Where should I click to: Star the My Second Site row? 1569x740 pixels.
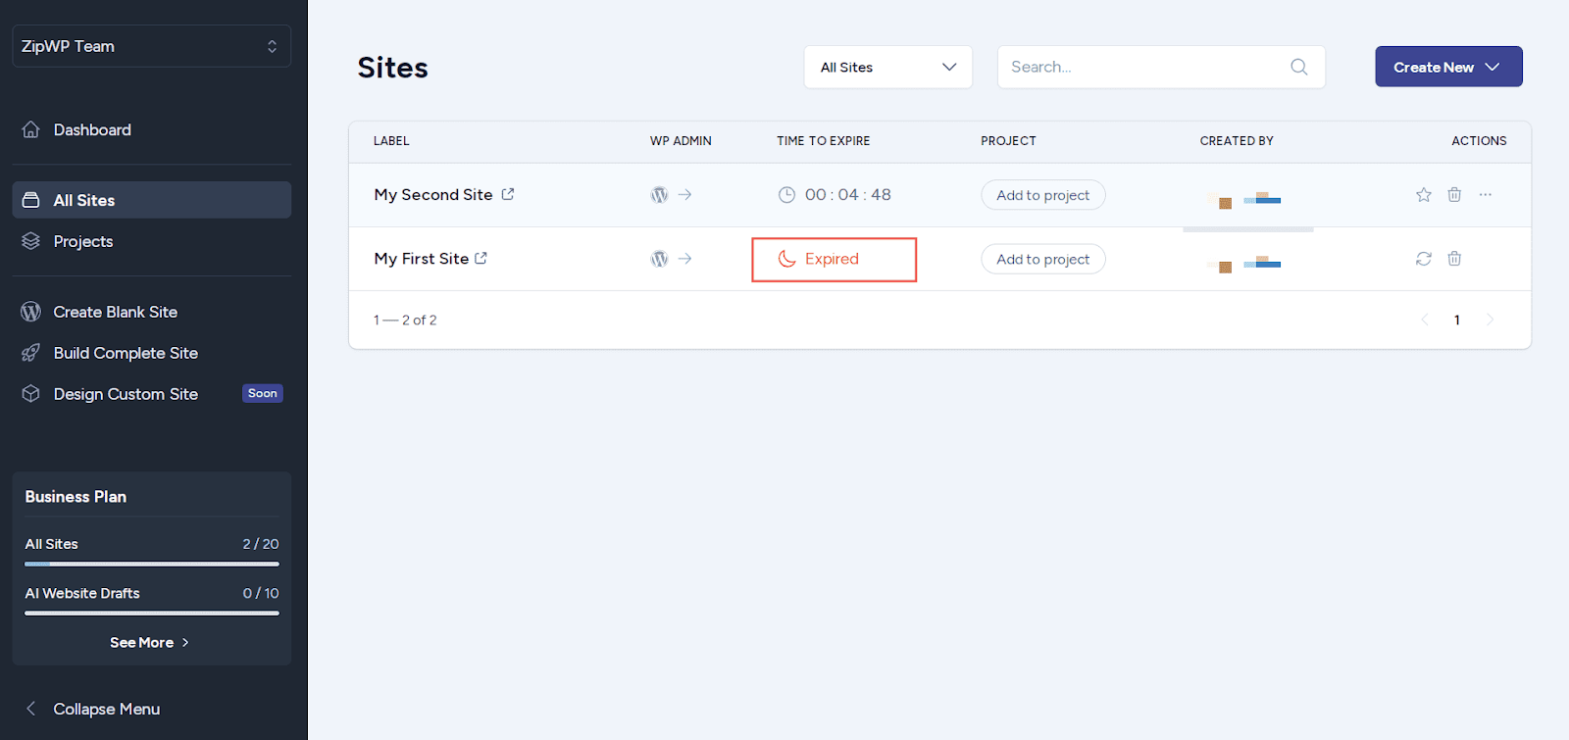click(x=1423, y=195)
